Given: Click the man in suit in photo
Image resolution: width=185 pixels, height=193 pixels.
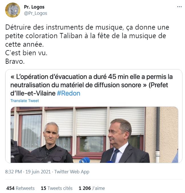Looking at the screenshot, I should tap(124, 141).
